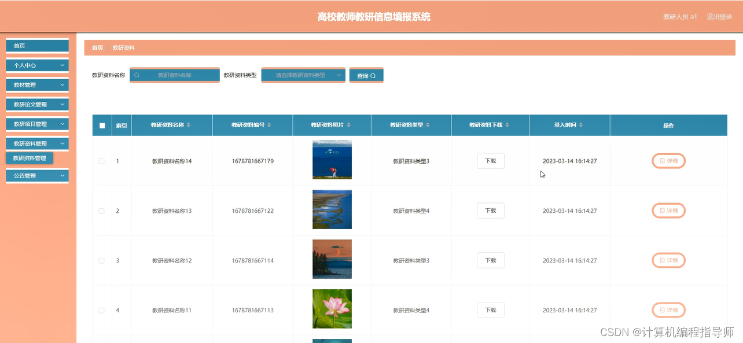
Task: Click the magnifier icon inside the 教研资料名称 search box
Action: pyautogui.click(x=137, y=75)
